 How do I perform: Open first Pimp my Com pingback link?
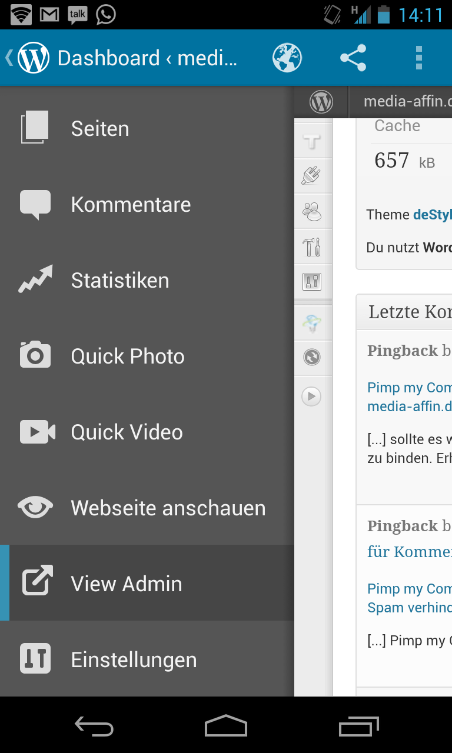410,388
